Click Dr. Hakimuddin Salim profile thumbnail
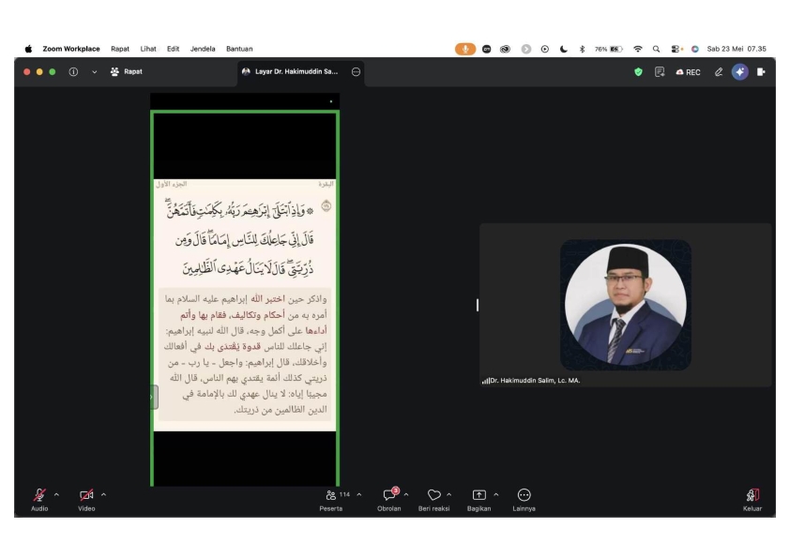Image resolution: width=790 pixels, height=558 pixels. click(x=625, y=305)
